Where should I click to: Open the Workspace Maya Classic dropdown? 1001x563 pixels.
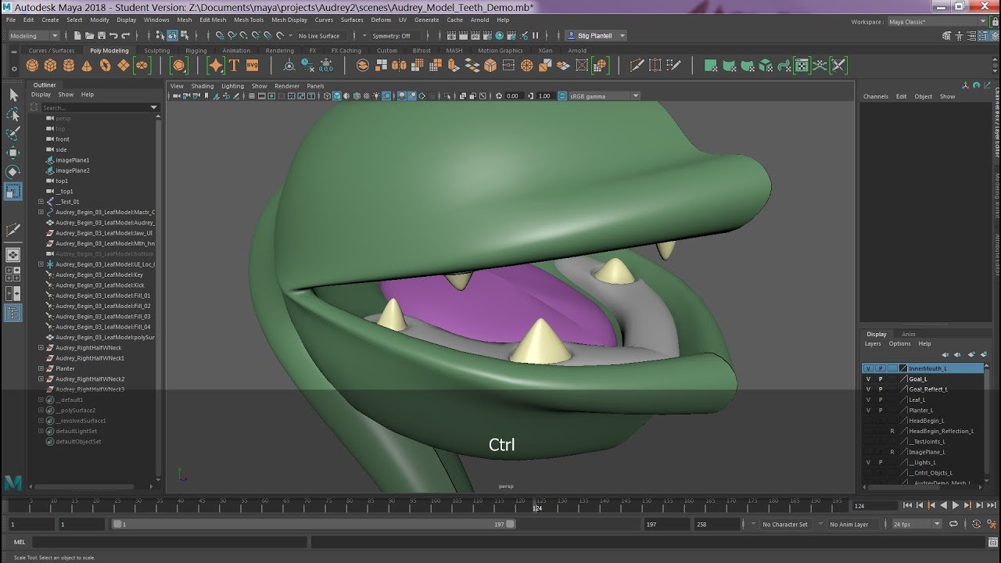tap(936, 22)
